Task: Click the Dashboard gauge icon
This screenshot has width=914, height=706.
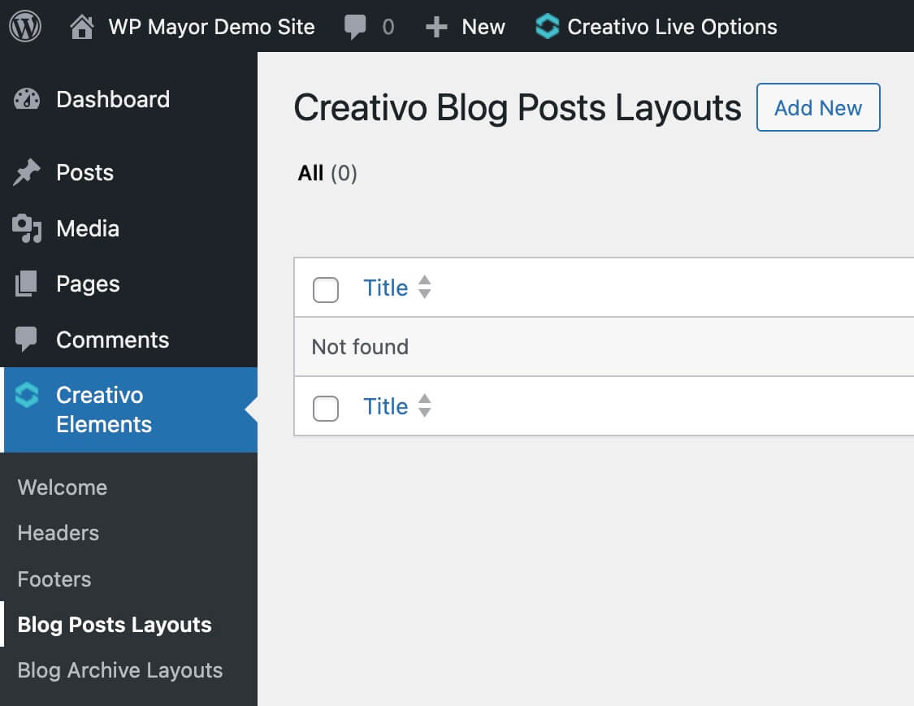Action: click(27, 100)
